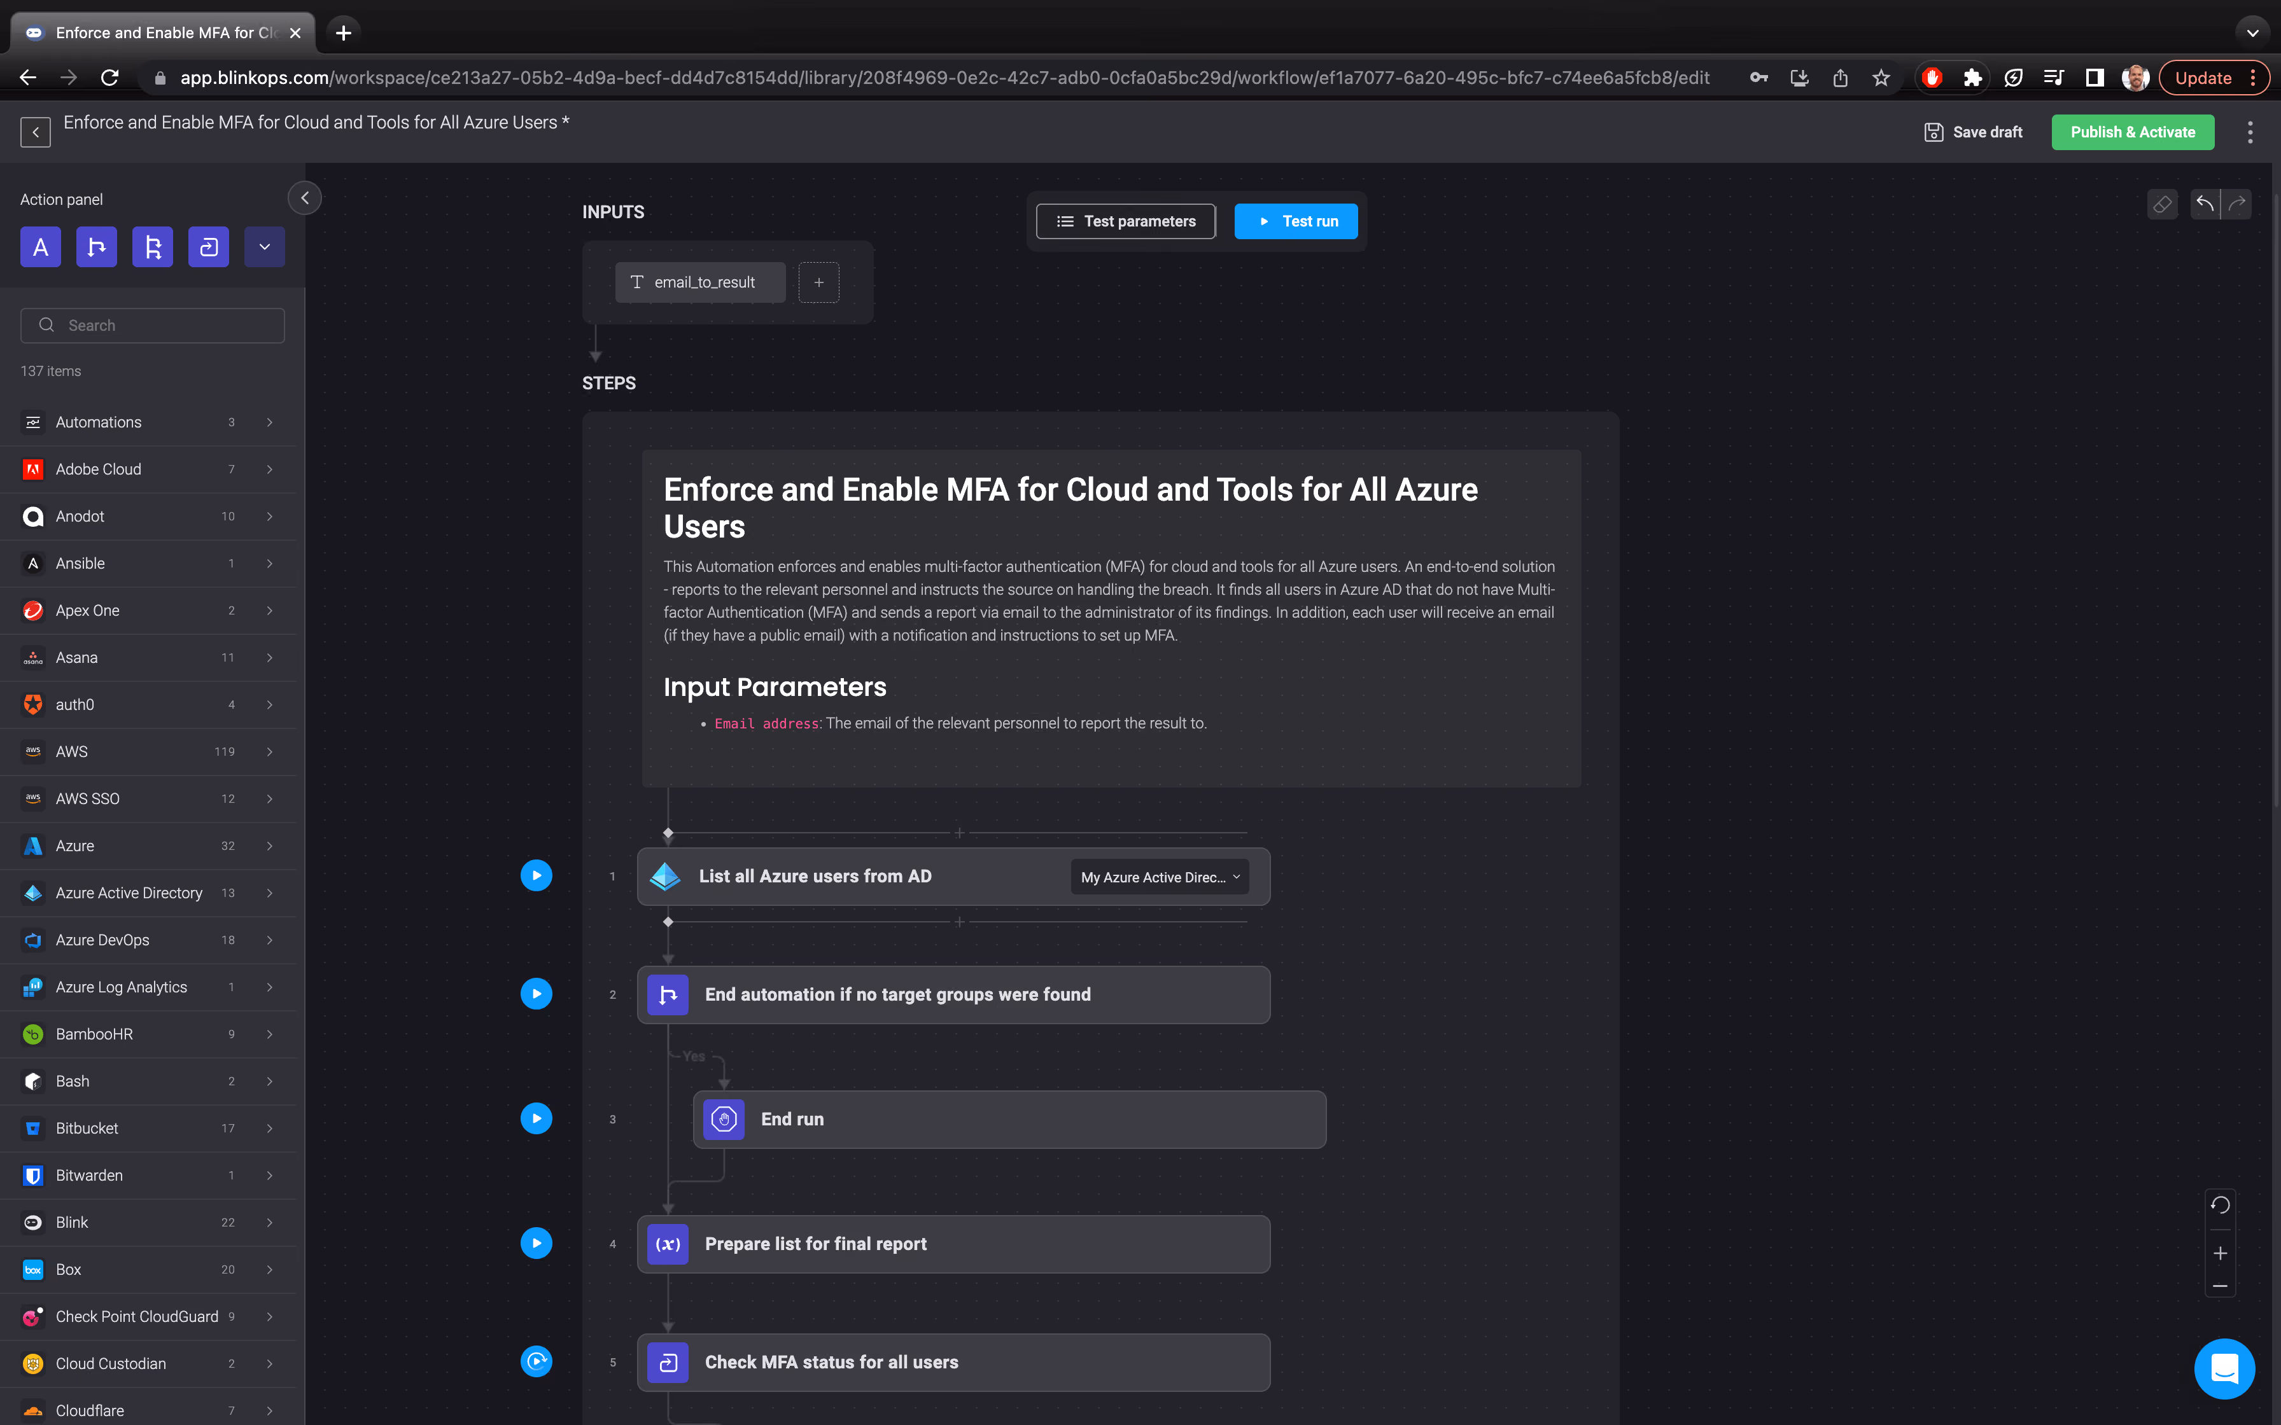Image resolution: width=2281 pixels, height=1425 pixels.
Task: Click the End run step icon
Action: (724, 1120)
